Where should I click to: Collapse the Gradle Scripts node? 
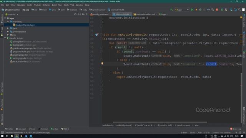point(5,38)
